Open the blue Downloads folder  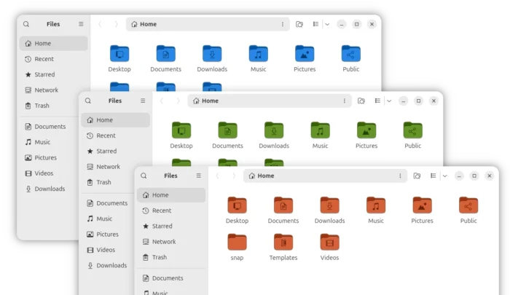[x=212, y=54]
